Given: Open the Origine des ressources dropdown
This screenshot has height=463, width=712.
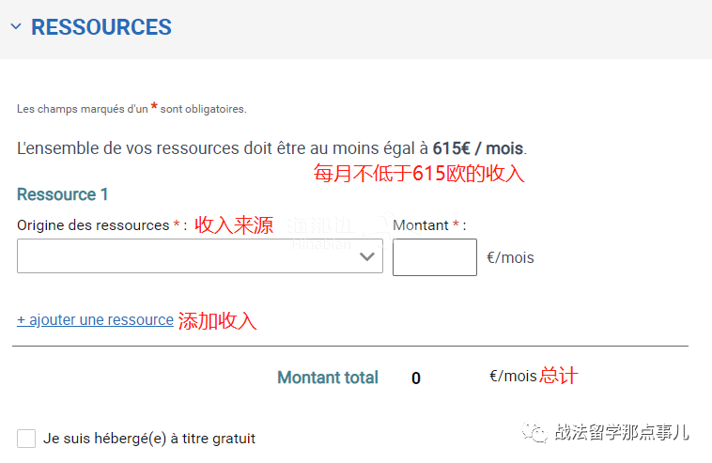Looking at the screenshot, I should click(x=188, y=256).
